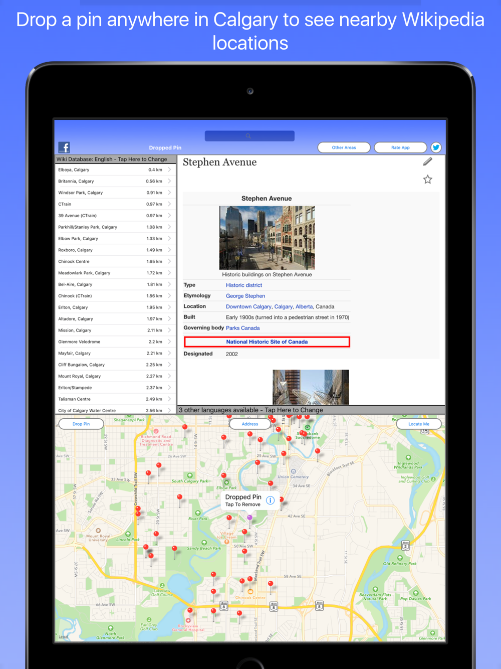Tap the Chinook Centre map label
This screenshot has height=669, width=501.
pyautogui.click(x=250, y=597)
